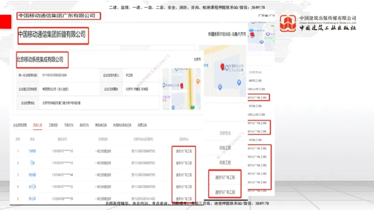Image resolution: width=374 pixels, height=210 pixels.
Task: Click the 注册专业 column header in the Beijing table
Action: click(x=184, y=139)
